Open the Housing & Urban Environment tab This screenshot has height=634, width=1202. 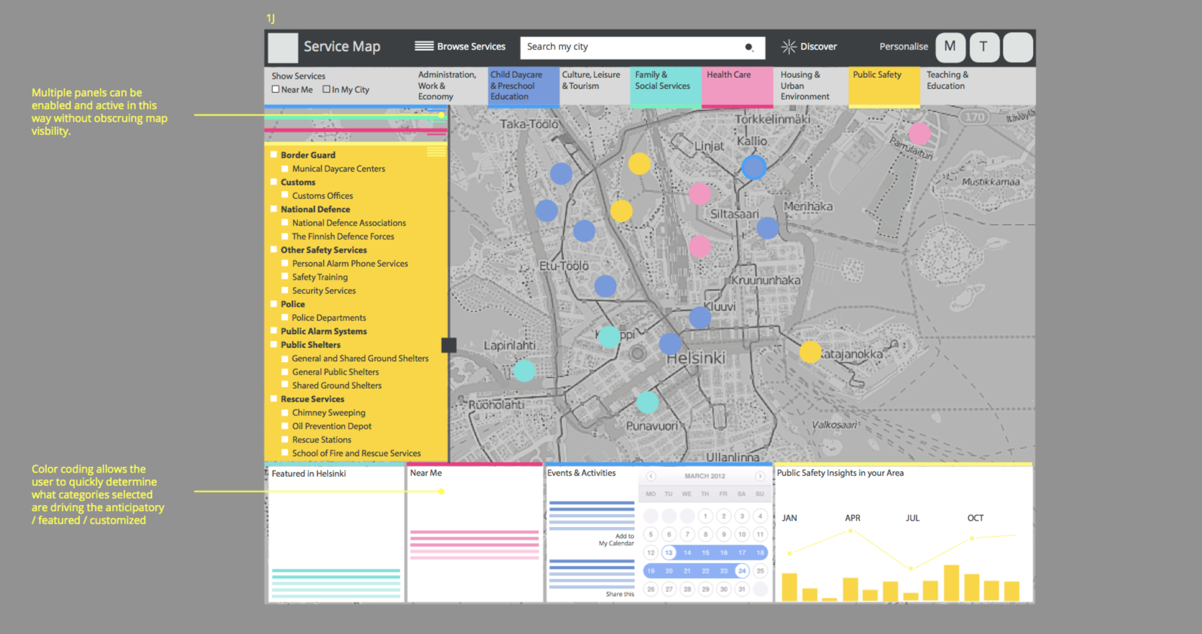click(x=811, y=85)
